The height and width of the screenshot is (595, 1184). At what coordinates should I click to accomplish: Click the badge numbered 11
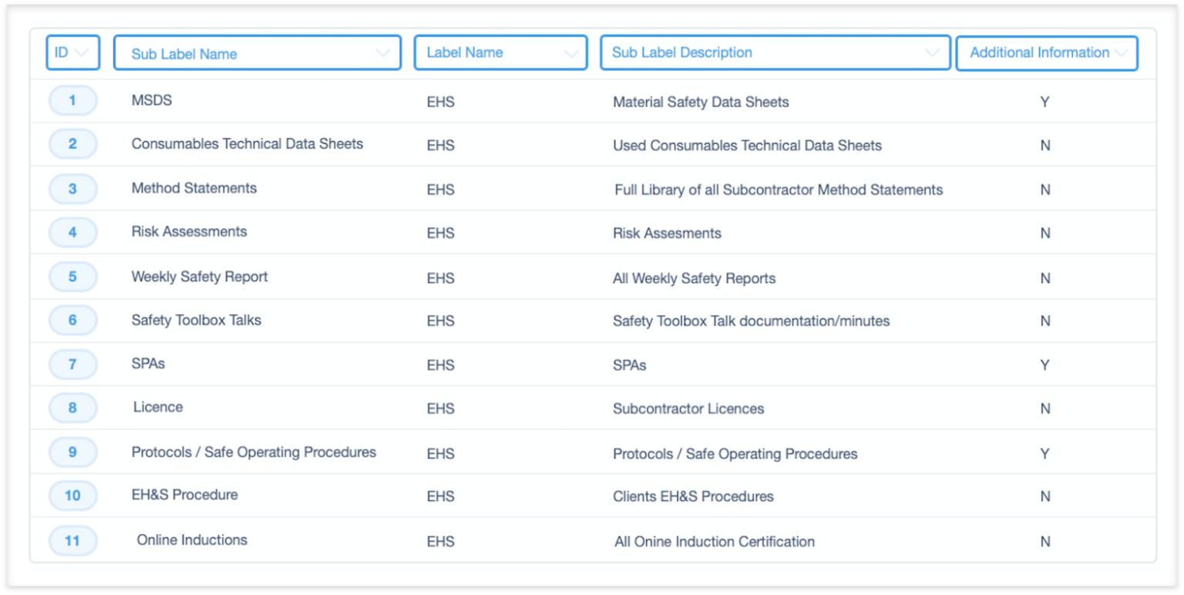[72, 540]
